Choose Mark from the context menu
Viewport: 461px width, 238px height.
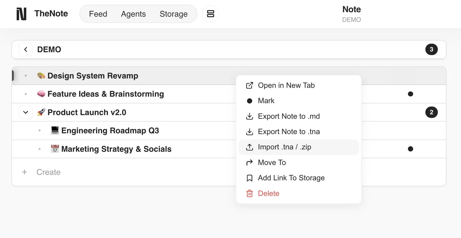pyautogui.click(x=299, y=101)
